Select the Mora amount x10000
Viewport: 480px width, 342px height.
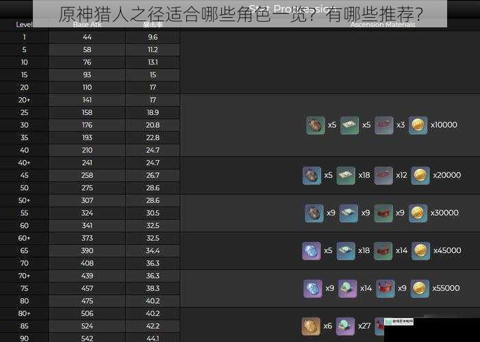pos(444,124)
